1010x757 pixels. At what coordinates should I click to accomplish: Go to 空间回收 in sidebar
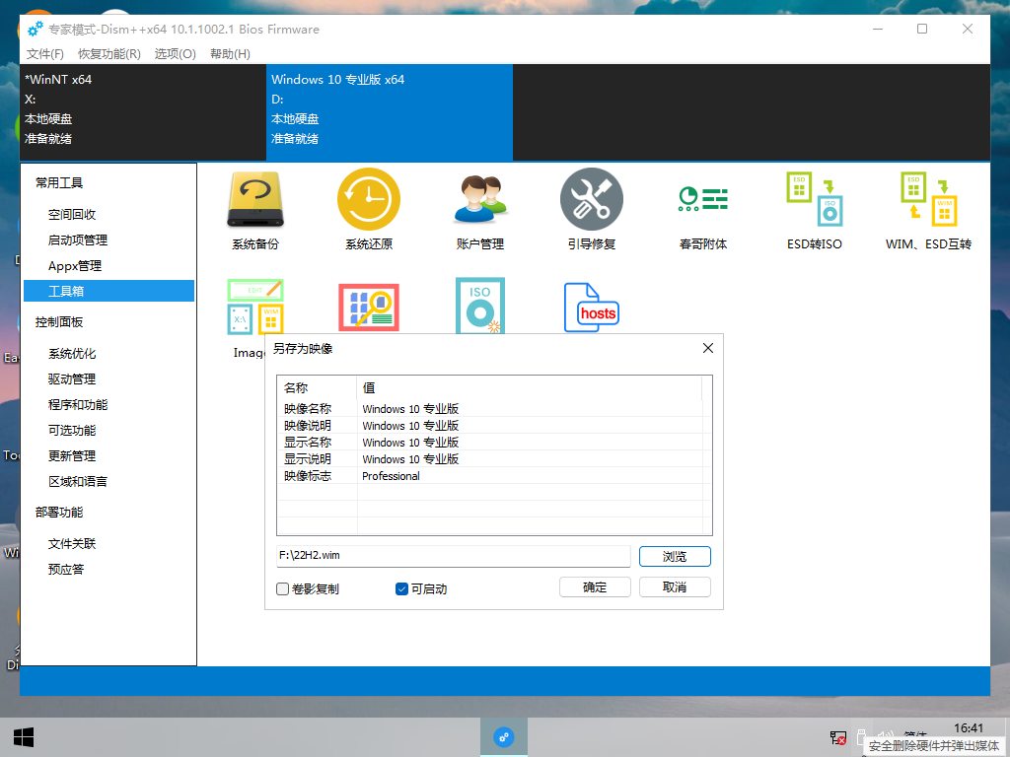(x=72, y=214)
